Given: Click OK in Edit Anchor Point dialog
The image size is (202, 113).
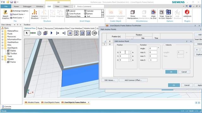Looking at the screenshot, I should click(x=171, y=72).
